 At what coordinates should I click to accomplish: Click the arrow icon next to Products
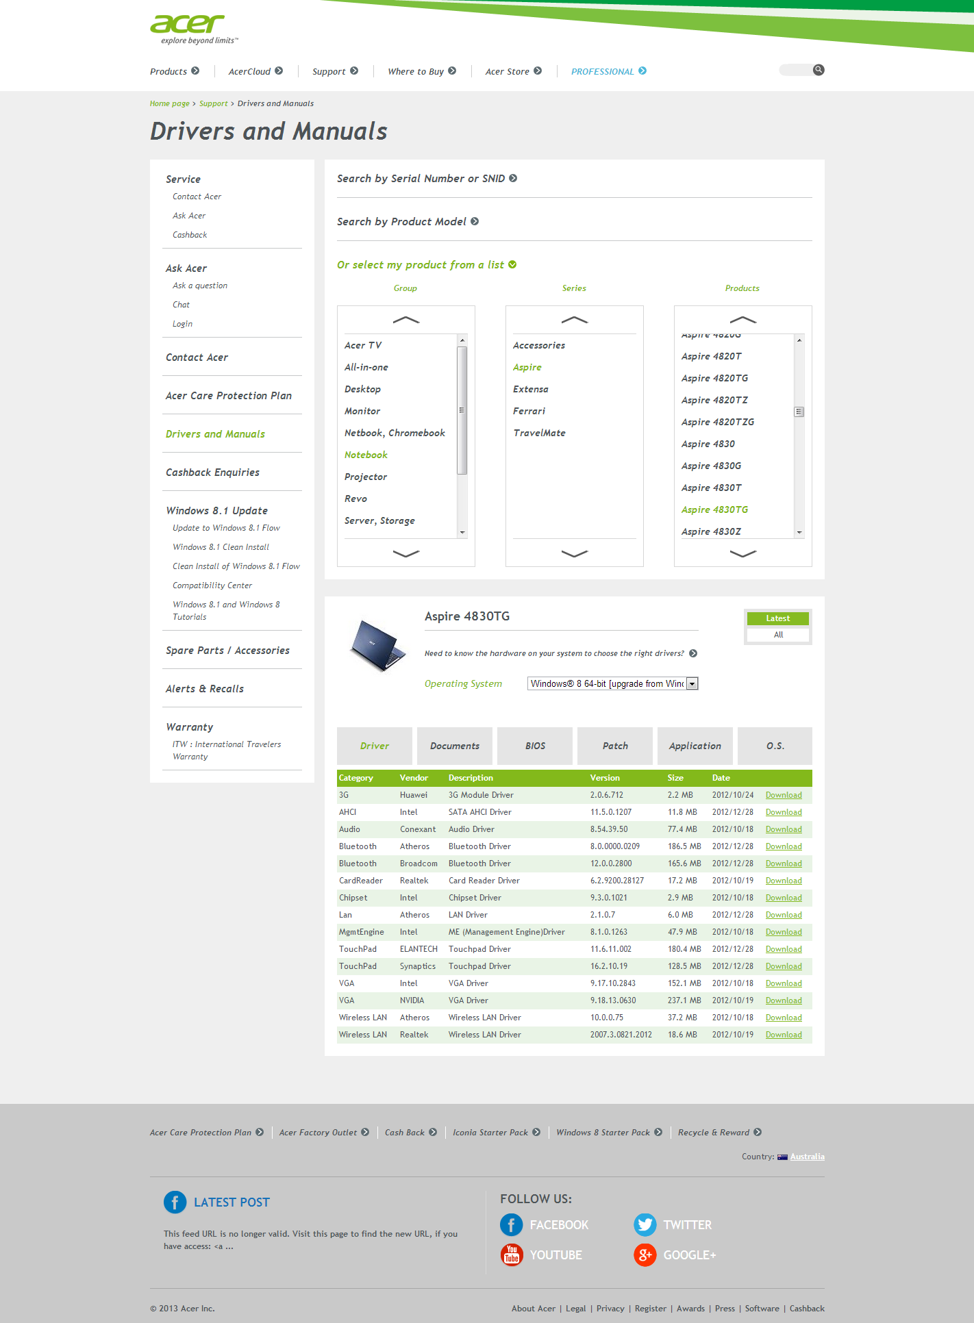tap(195, 71)
